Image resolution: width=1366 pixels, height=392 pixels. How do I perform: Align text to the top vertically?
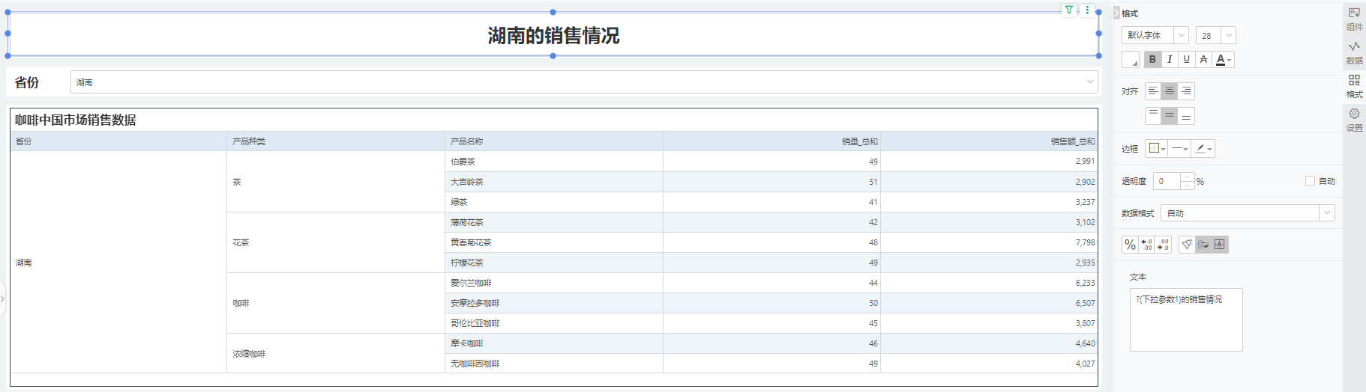[x=1153, y=116]
